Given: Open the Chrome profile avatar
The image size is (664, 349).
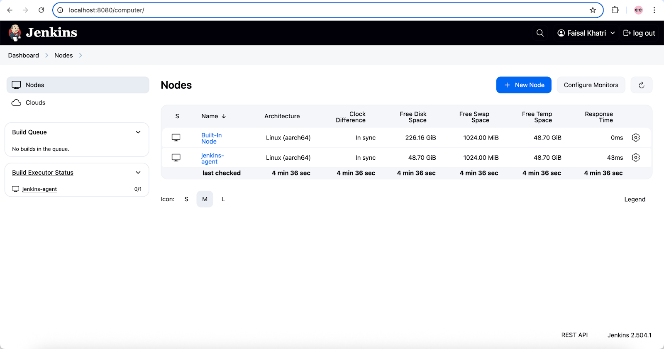Looking at the screenshot, I should [x=638, y=10].
